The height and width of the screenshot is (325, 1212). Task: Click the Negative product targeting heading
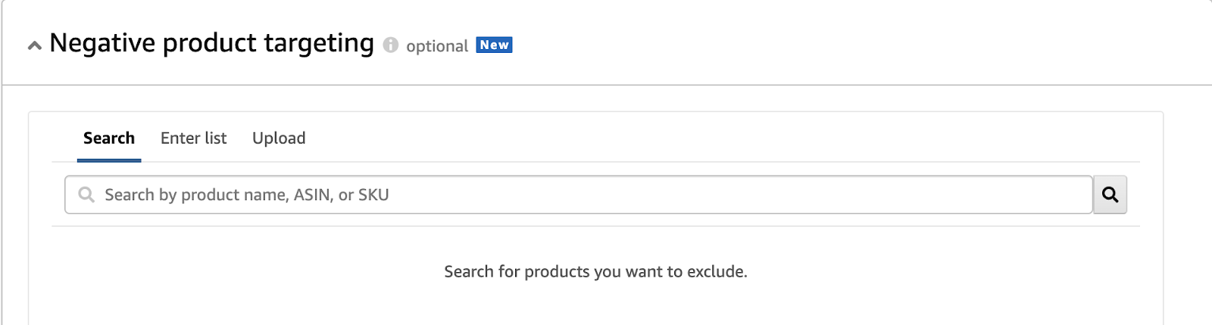tap(211, 44)
